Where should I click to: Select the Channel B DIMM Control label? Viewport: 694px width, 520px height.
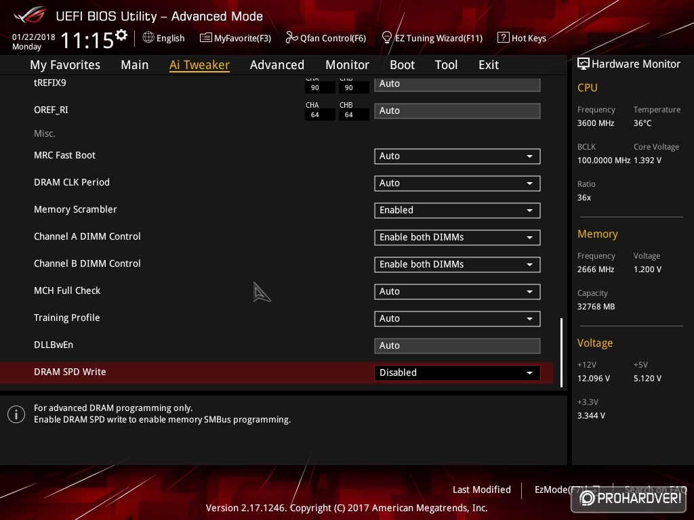tap(87, 263)
